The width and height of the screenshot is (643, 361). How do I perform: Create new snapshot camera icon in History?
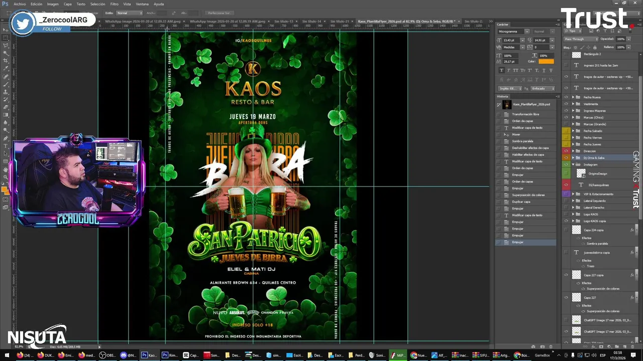tap(542, 346)
